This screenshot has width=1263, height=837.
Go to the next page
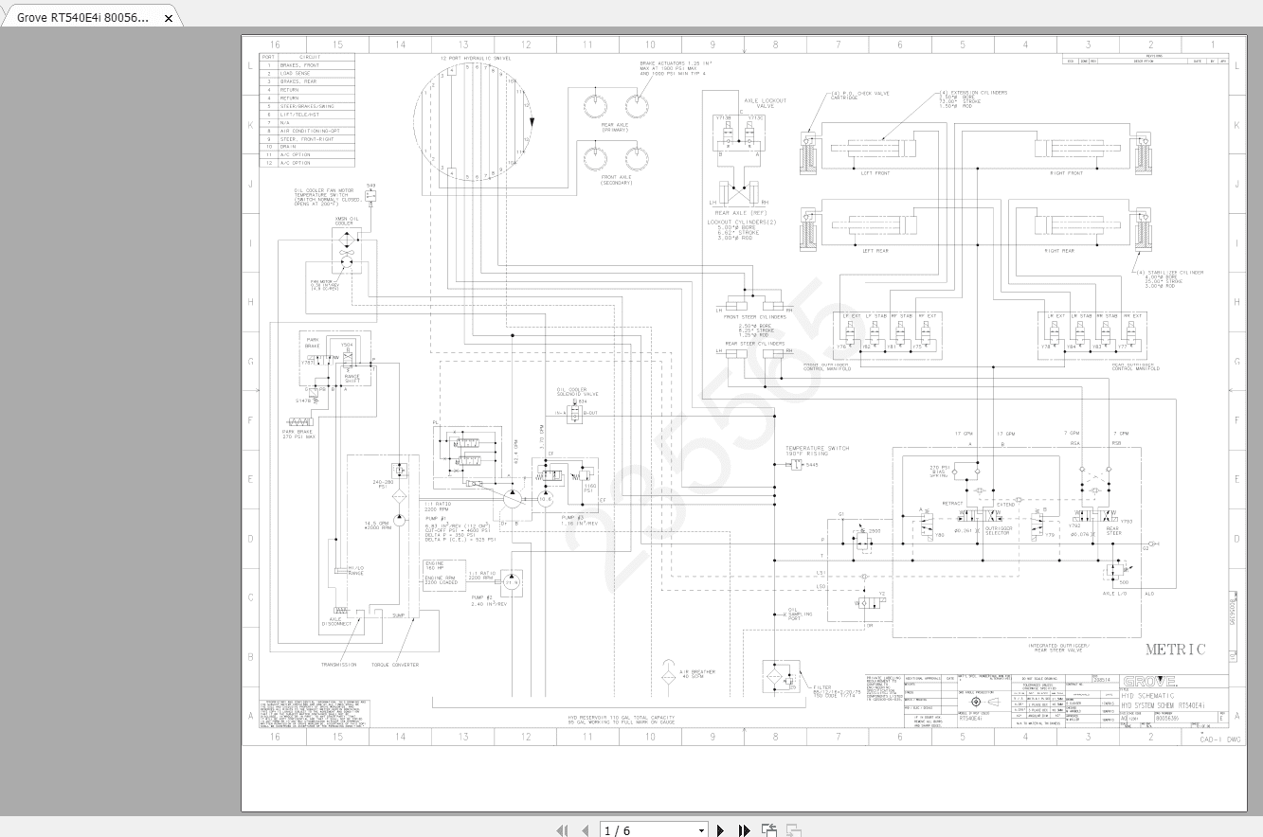pyautogui.click(x=720, y=829)
